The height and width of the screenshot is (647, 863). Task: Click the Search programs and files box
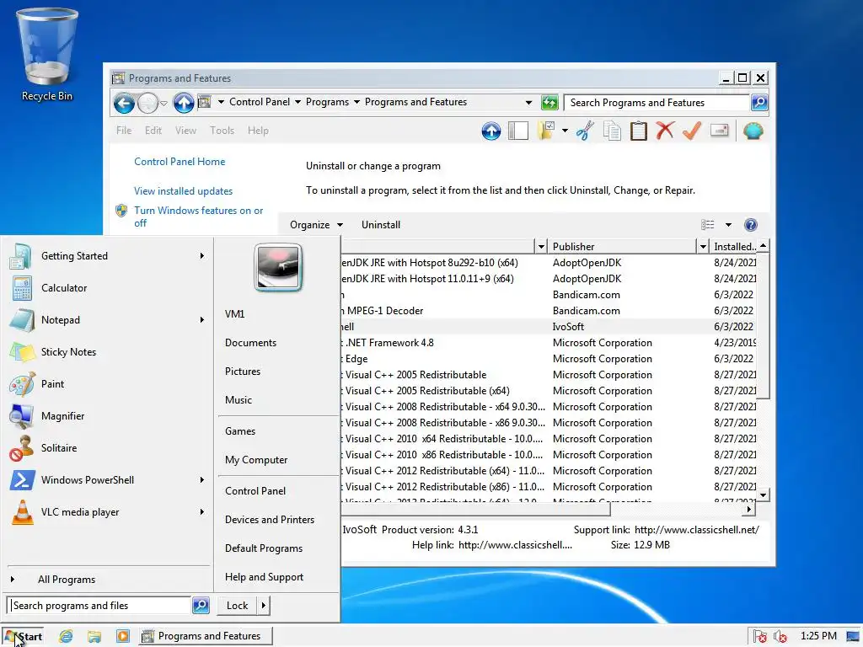pyautogui.click(x=99, y=605)
